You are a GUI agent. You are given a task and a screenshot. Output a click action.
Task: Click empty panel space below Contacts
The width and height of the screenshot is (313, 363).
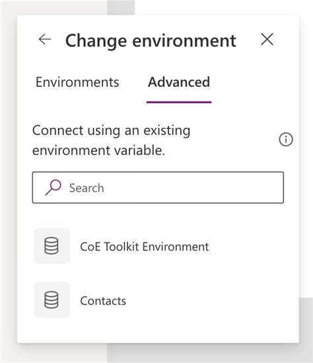pos(158,331)
